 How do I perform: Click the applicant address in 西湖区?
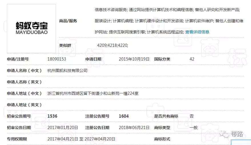(x=93, y=93)
